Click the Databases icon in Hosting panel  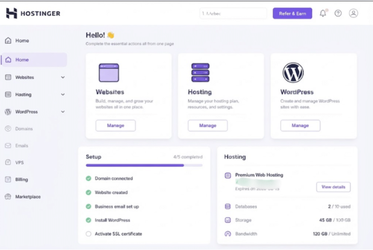pos(228,206)
